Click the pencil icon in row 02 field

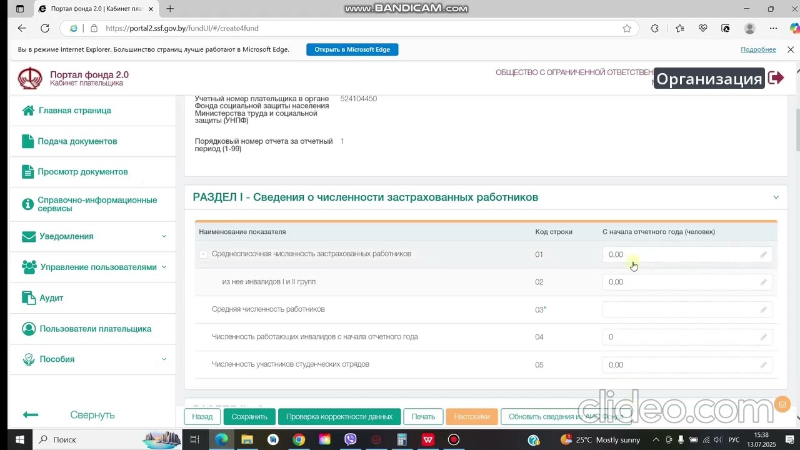coord(763,282)
